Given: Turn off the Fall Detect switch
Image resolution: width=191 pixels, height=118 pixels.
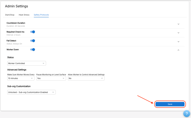Looking at the screenshot, I should click(32, 41).
